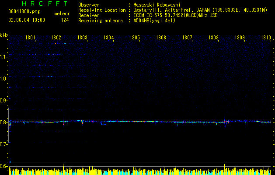Click the 1305 time marker
The width and height of the screenshot is (275, 175).
[135, 38]
